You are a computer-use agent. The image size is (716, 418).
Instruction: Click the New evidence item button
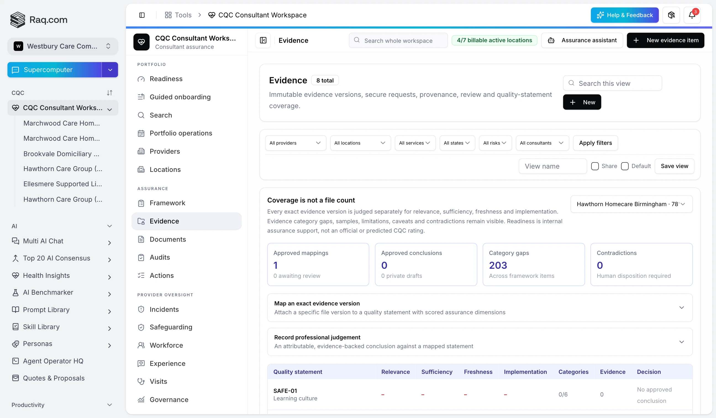[x=665, y=40]
